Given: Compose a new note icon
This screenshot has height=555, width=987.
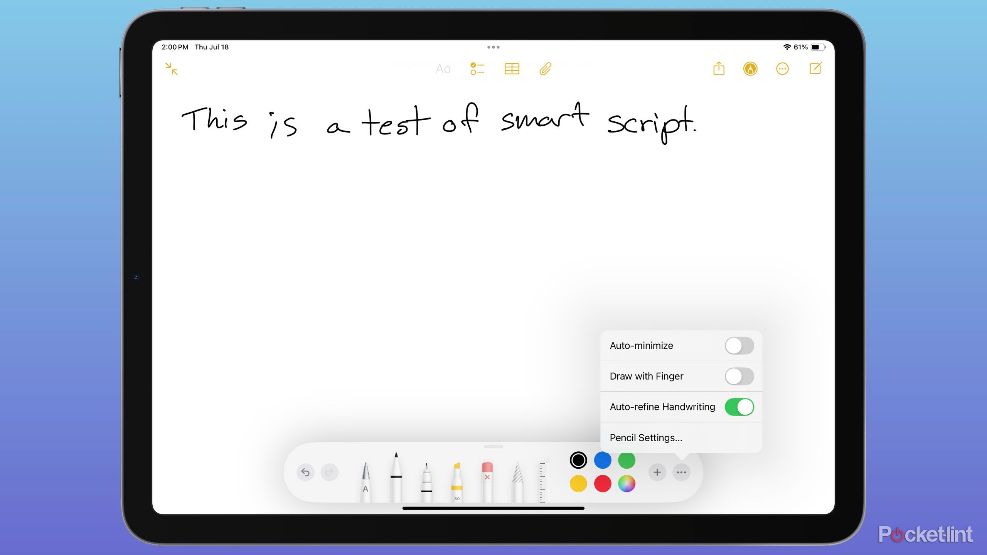Looking at the screenshot, I should tap(815, 69).
